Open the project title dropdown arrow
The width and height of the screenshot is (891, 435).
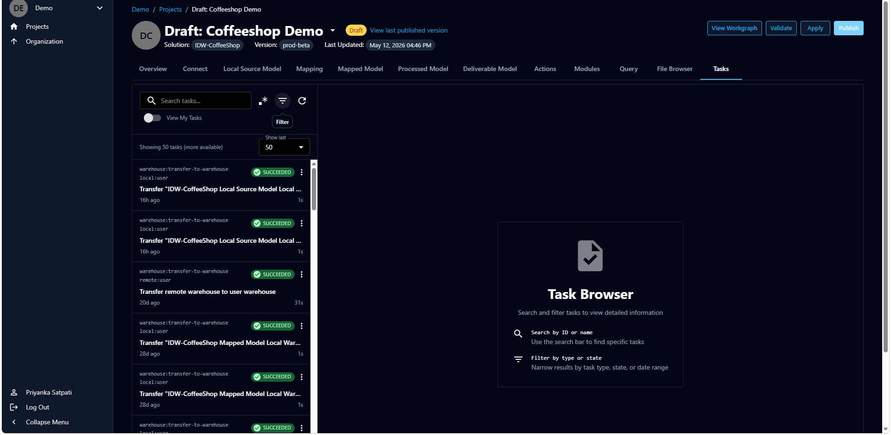click(x=333, y=31)
